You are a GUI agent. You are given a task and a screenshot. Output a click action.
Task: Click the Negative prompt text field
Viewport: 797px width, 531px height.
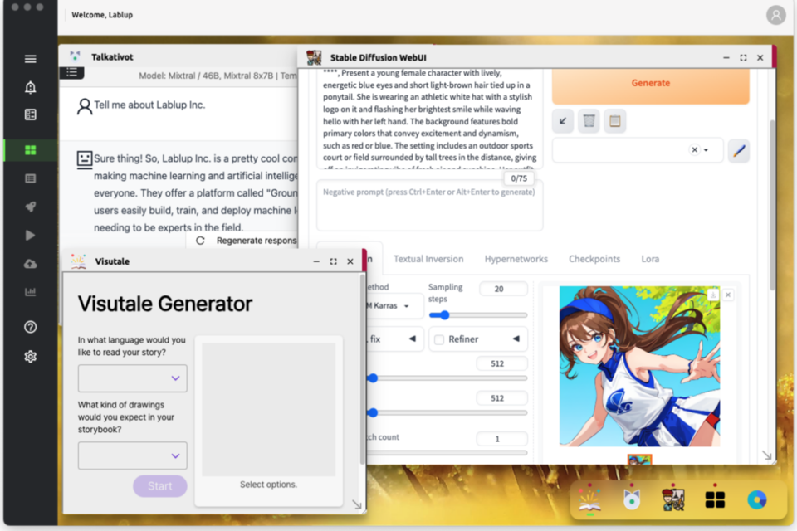[x=429, y=206]
